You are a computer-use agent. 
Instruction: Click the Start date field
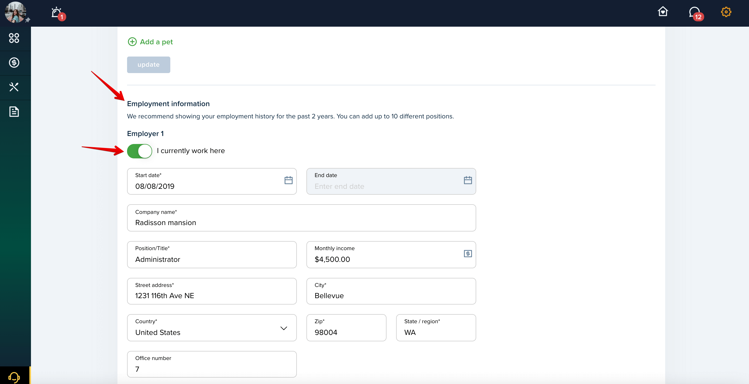click(x=212, y=181)
